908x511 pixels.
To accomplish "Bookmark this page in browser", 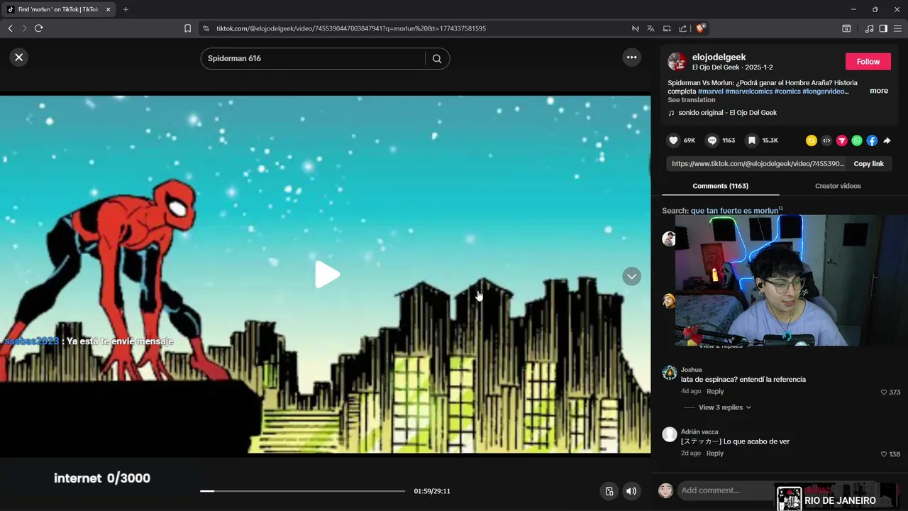I will [x=187, y=28].
